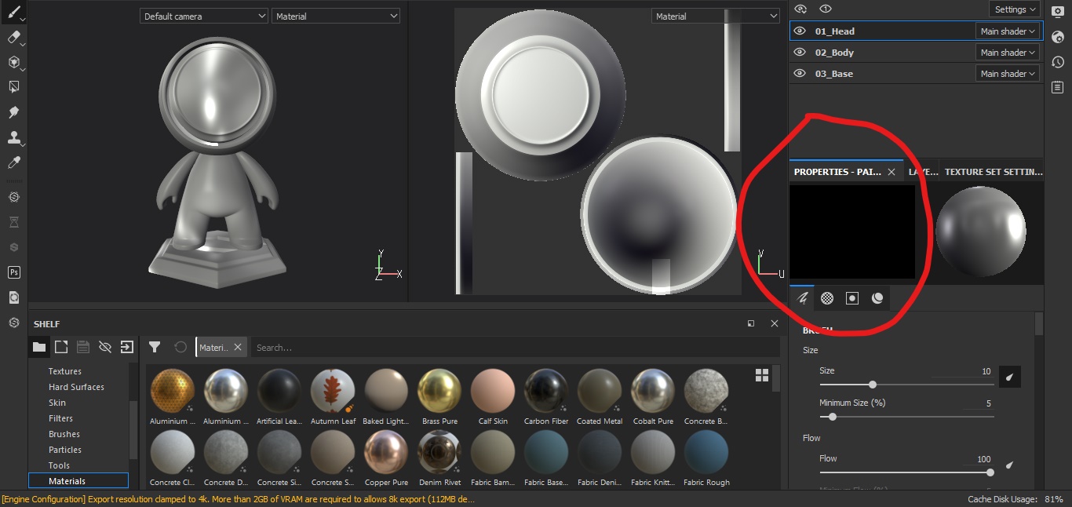Select the stencil icon under Properties
The image size is (1072, 507).
click(851, 298)
